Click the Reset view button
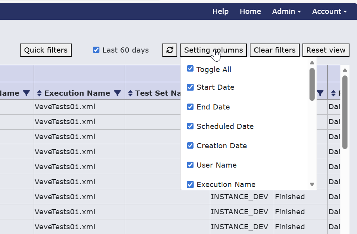 [326, 50]
